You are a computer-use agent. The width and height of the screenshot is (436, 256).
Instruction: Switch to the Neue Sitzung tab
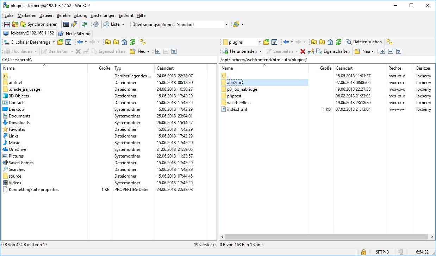(x=75, y=34)
